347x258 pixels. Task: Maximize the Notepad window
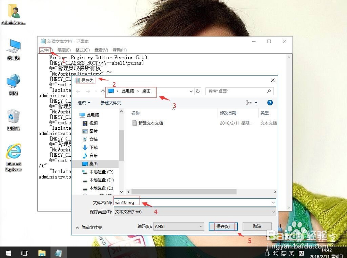(x=269, y=41)
